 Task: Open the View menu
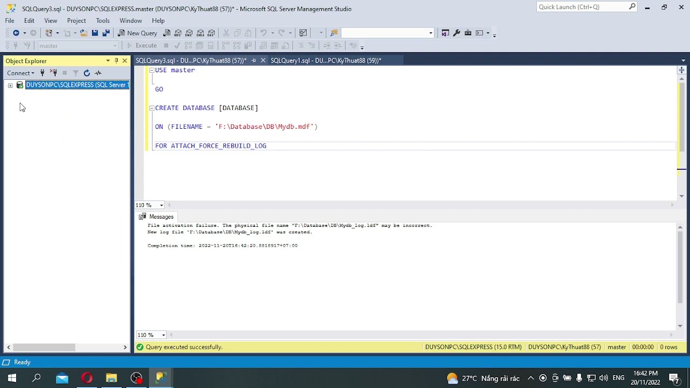(51, 20)
